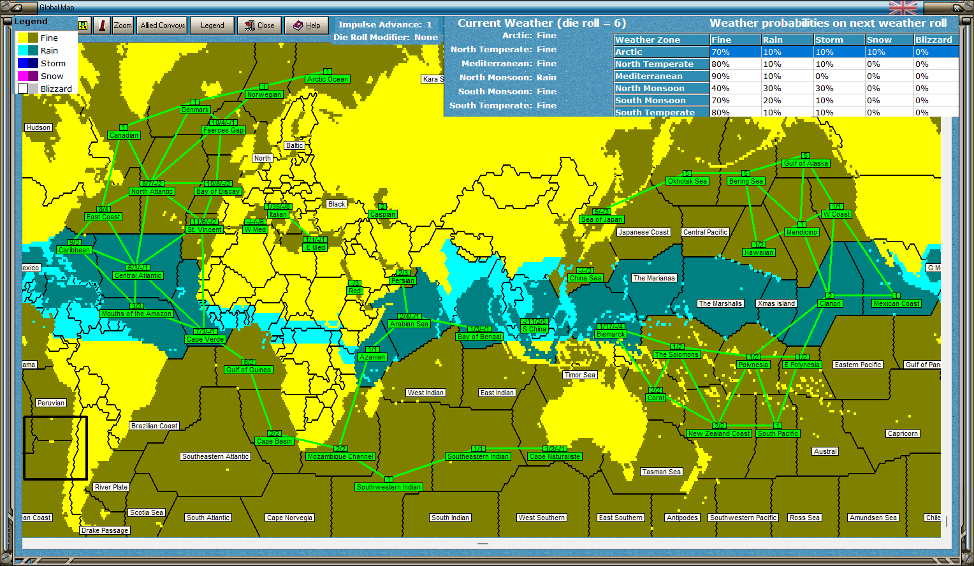This screenshot has width=974, height=566.
Task: Click the Fine yellow legend swatch
Action: (28, 38)
